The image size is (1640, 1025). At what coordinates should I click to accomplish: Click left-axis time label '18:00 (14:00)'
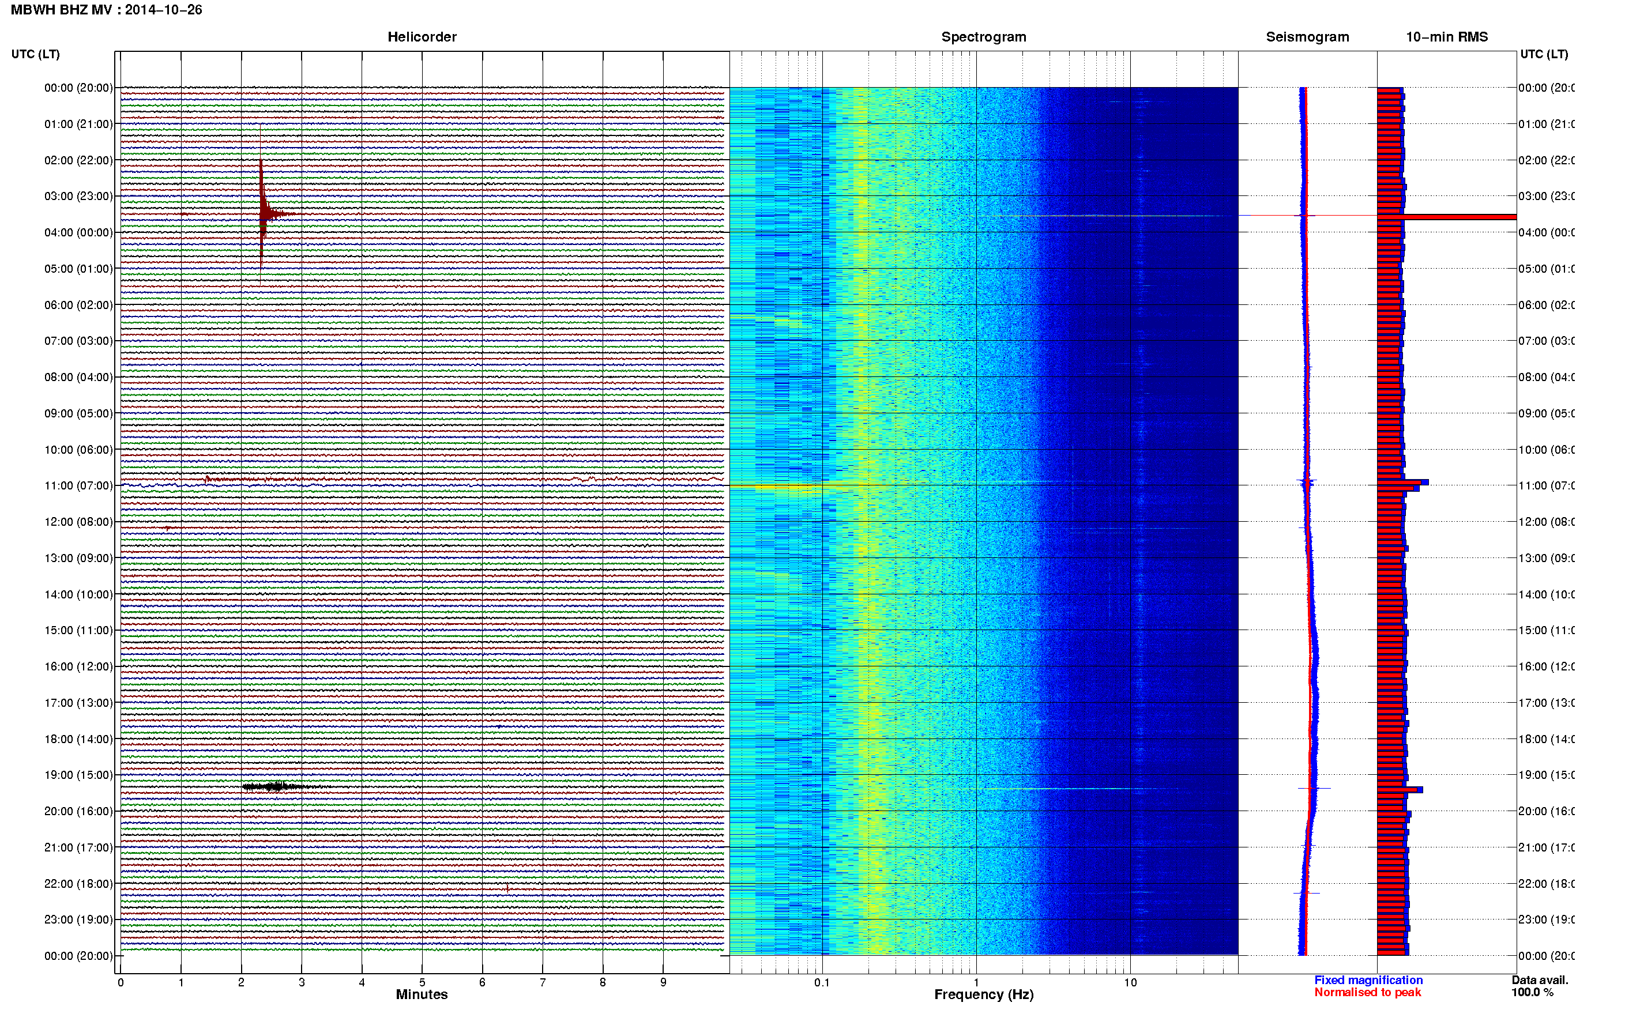pos(78,739)
